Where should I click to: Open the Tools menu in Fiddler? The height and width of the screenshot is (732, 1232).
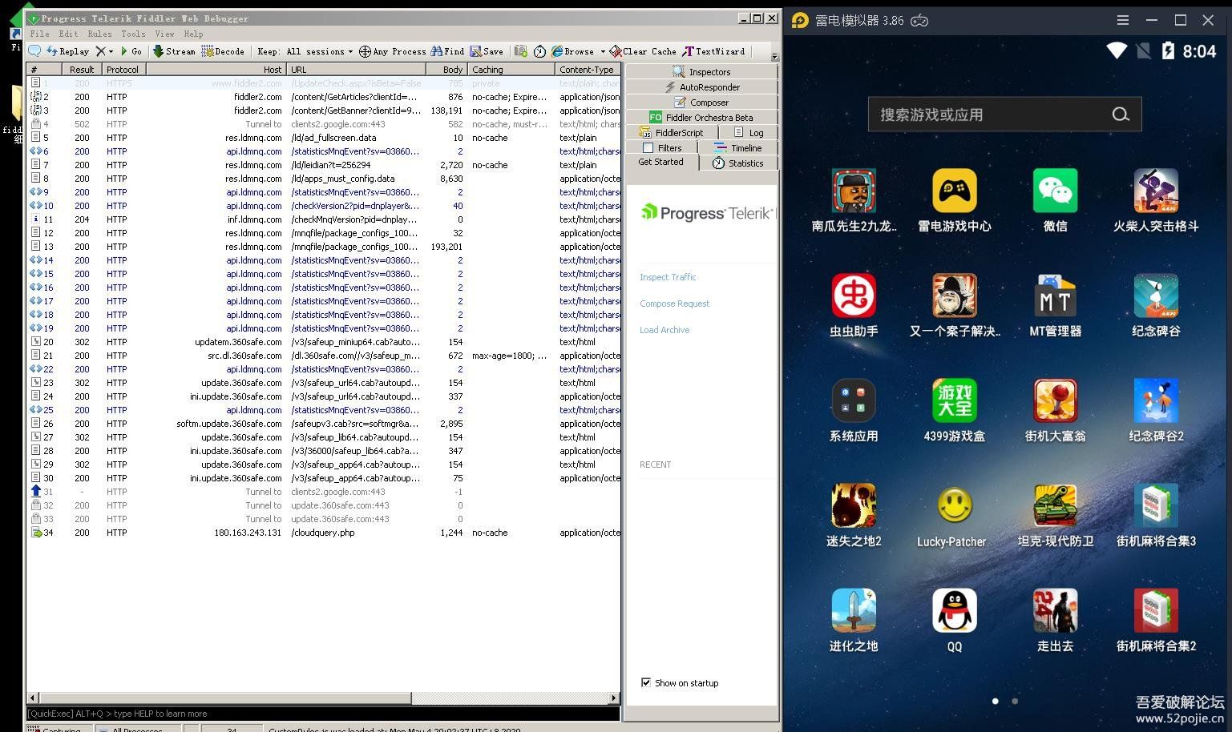pyautogui.click(x=133, y=34)
